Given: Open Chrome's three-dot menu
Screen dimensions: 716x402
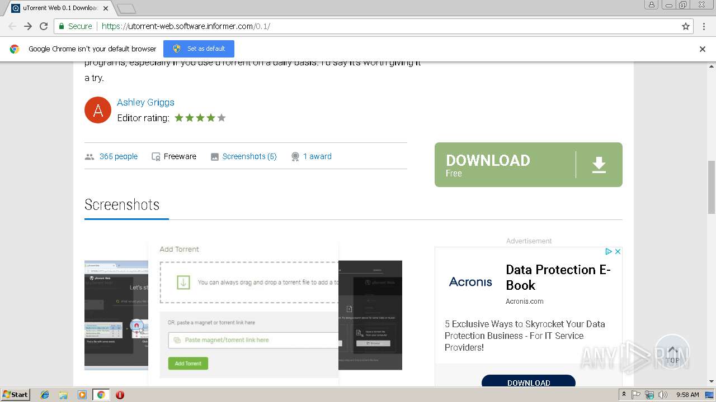Looking at the screenshot, I should [703, 26].
